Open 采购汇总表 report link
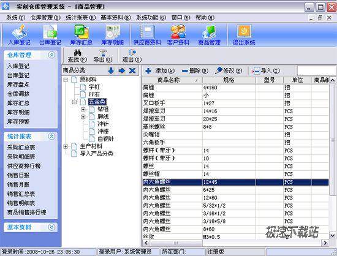 (x=21, y=148)
